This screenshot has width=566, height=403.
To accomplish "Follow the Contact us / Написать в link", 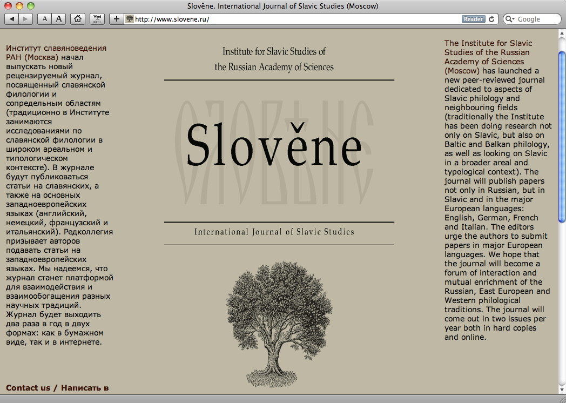I will pyautogui.click(x=57, y=388).
